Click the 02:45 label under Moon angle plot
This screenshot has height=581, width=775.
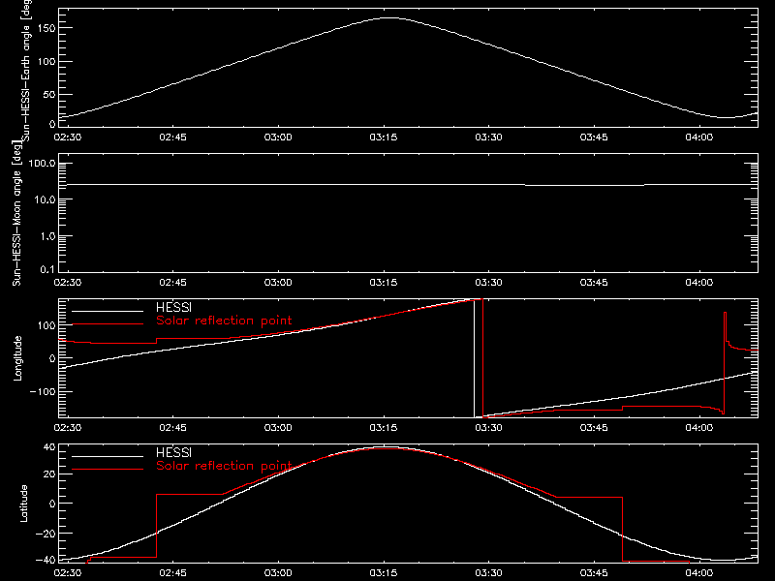[x=173, y=282]
